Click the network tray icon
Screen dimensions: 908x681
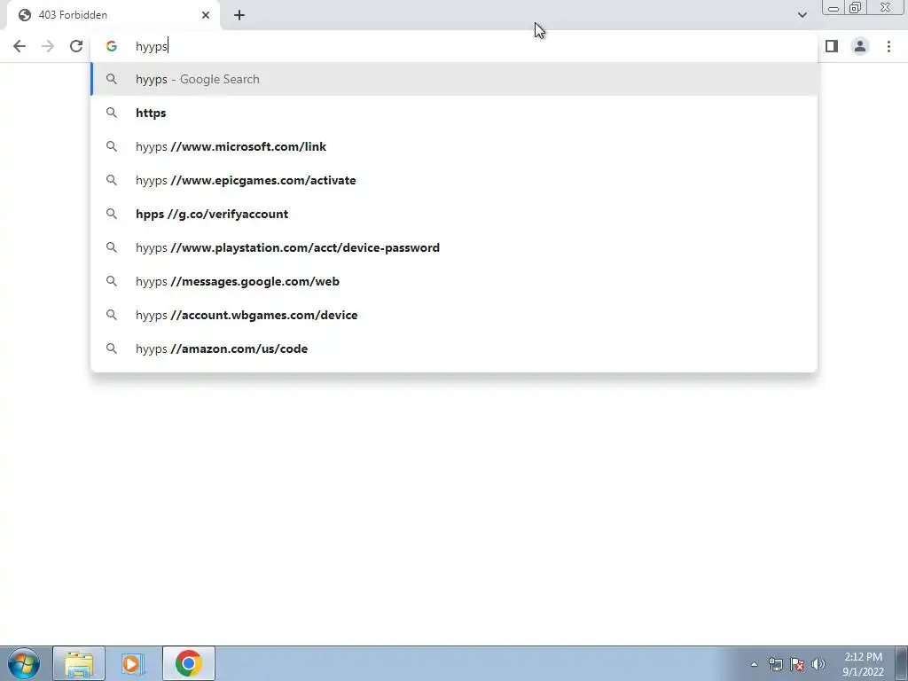(775, 664)
